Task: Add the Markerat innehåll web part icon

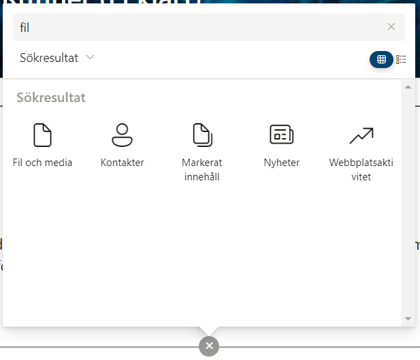Action: click(201, 135)
